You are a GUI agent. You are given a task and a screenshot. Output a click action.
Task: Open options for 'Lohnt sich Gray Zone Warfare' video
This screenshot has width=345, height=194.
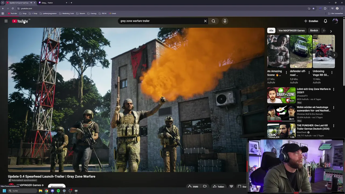[334, 89]
